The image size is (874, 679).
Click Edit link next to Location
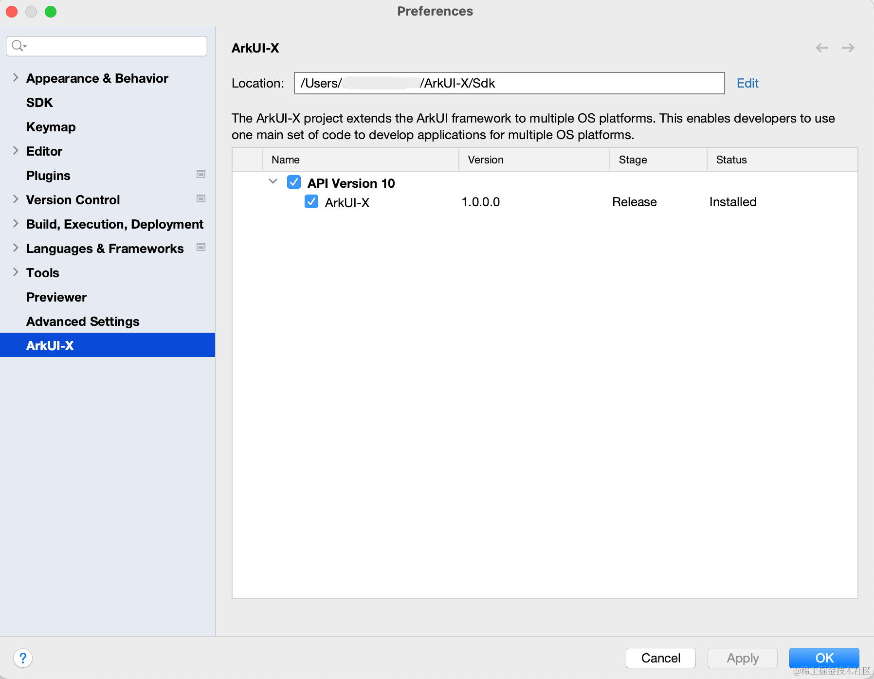tap(747, 83)
